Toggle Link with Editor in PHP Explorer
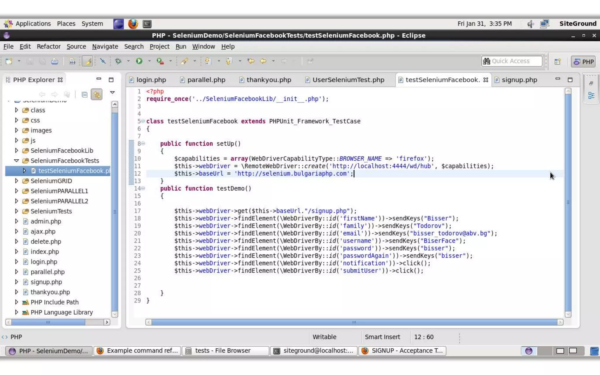The height and width of the screenshot is (375, 600). click(x=96, y=94)
